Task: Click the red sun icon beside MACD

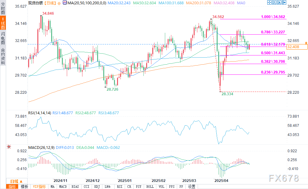Action: (9, 147)
